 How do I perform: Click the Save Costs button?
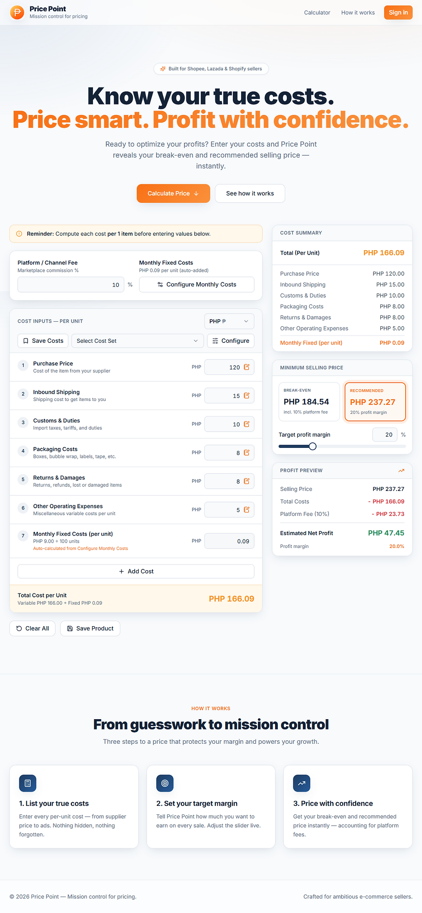(x=43, y=341)
